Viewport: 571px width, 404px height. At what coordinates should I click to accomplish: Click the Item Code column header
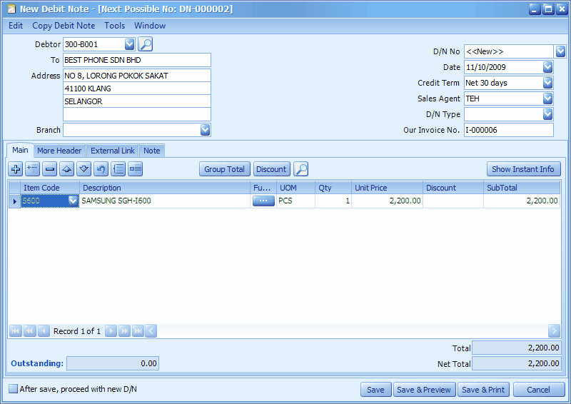(x=50, y=188)
